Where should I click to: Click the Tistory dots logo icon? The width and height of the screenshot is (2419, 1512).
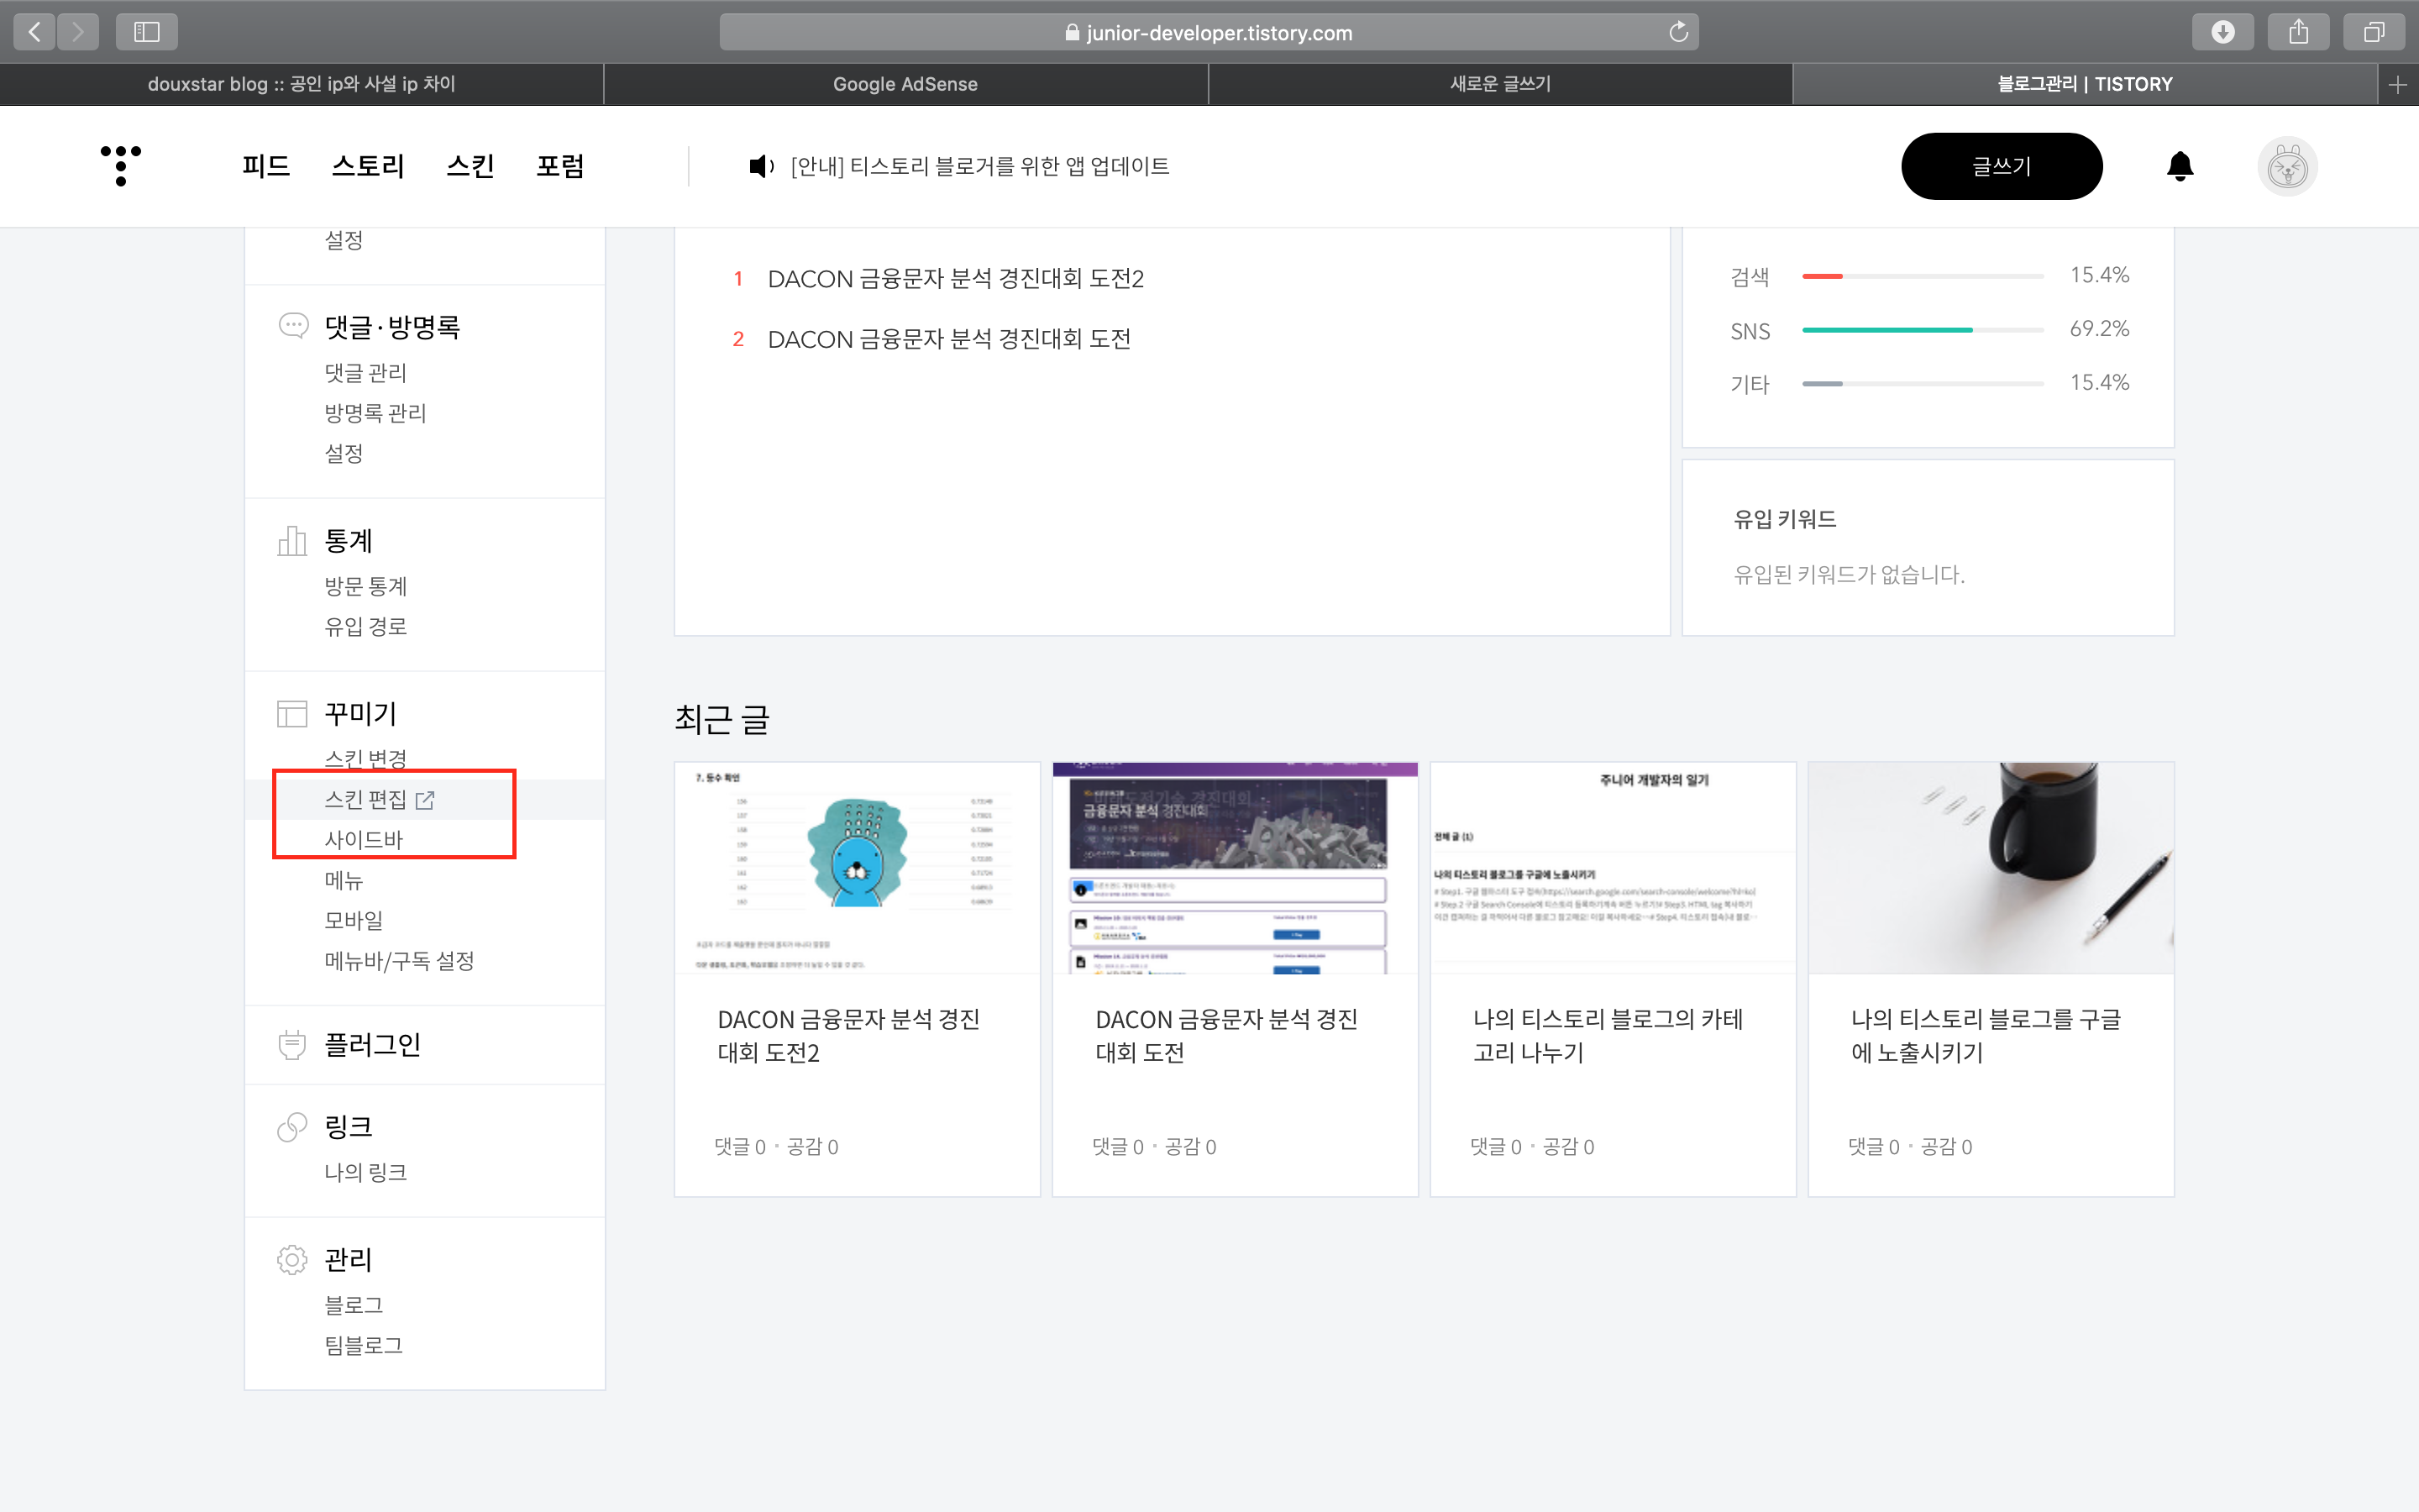(121, 165)
